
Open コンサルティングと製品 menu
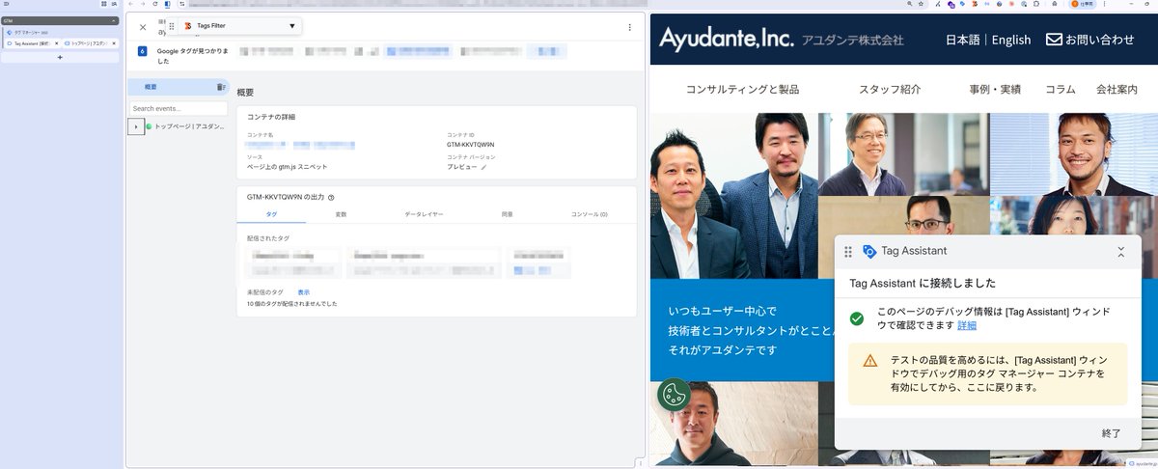click(742, 89)
